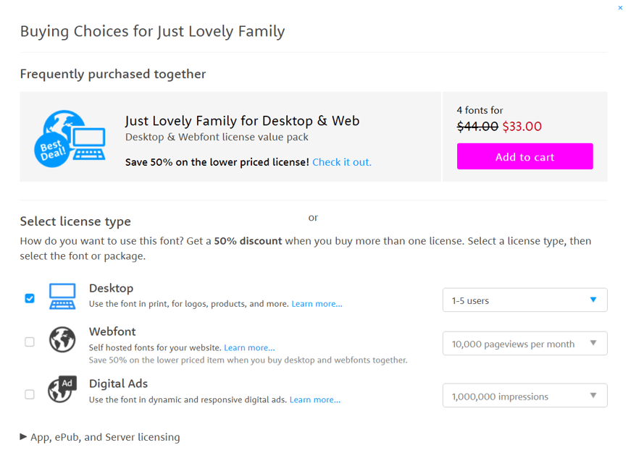Click the Digital Ads globe icon

point(62,390)
